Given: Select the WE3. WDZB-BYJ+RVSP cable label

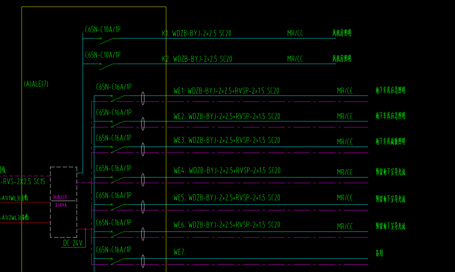Looking at the screenshot, I should 227,140.
